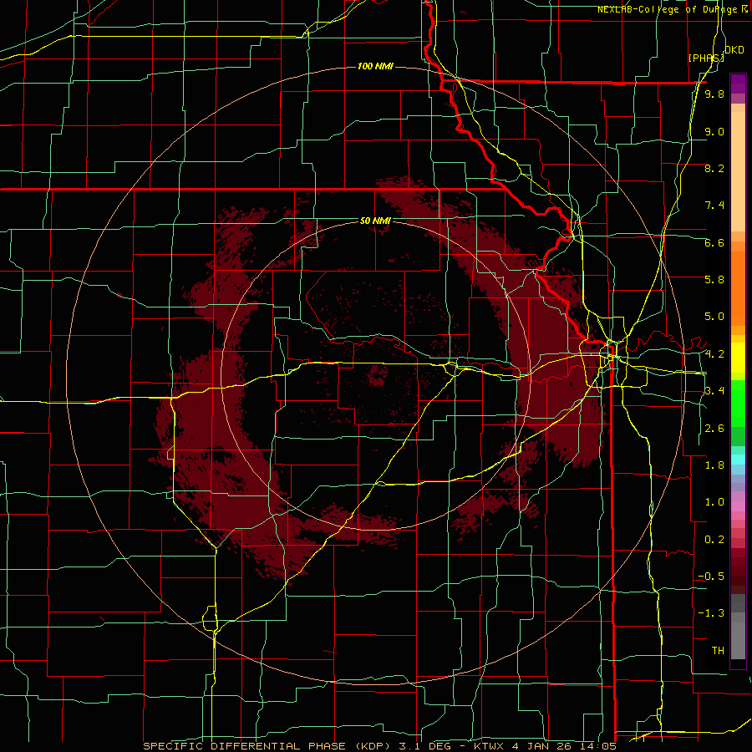Viewport: 752px width, 752px height.
Task: Select the 1.0 scale value
Action: pos(714,502)
